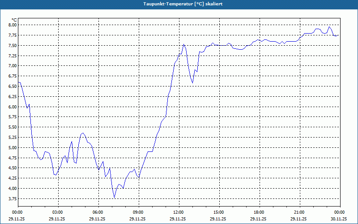358x224 pixels.
Task: Click the 7,50 y-axis label
Action: [13, 46]
